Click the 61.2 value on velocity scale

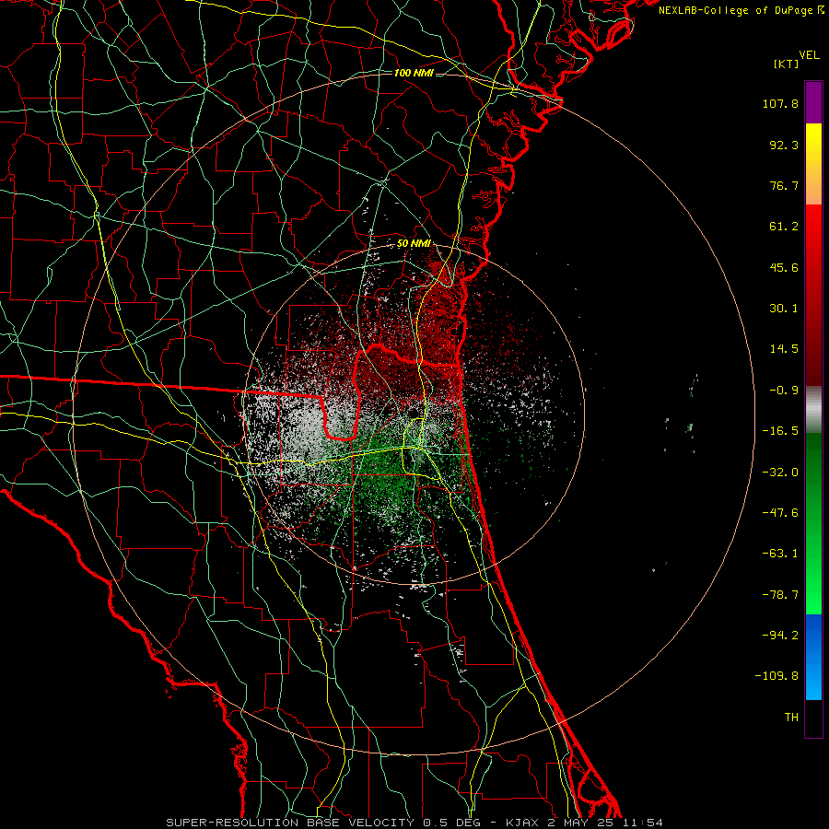click(784, 227)
